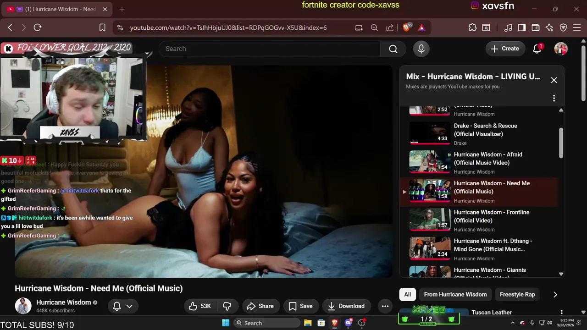Open Discord from taskbar
The height and width of the screenshot is (330, 587).
pos(349,323)
